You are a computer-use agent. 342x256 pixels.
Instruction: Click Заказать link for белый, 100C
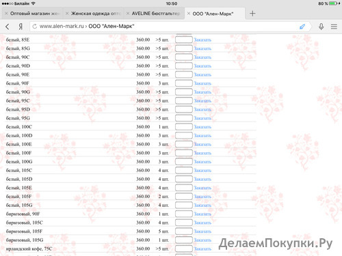202,127
